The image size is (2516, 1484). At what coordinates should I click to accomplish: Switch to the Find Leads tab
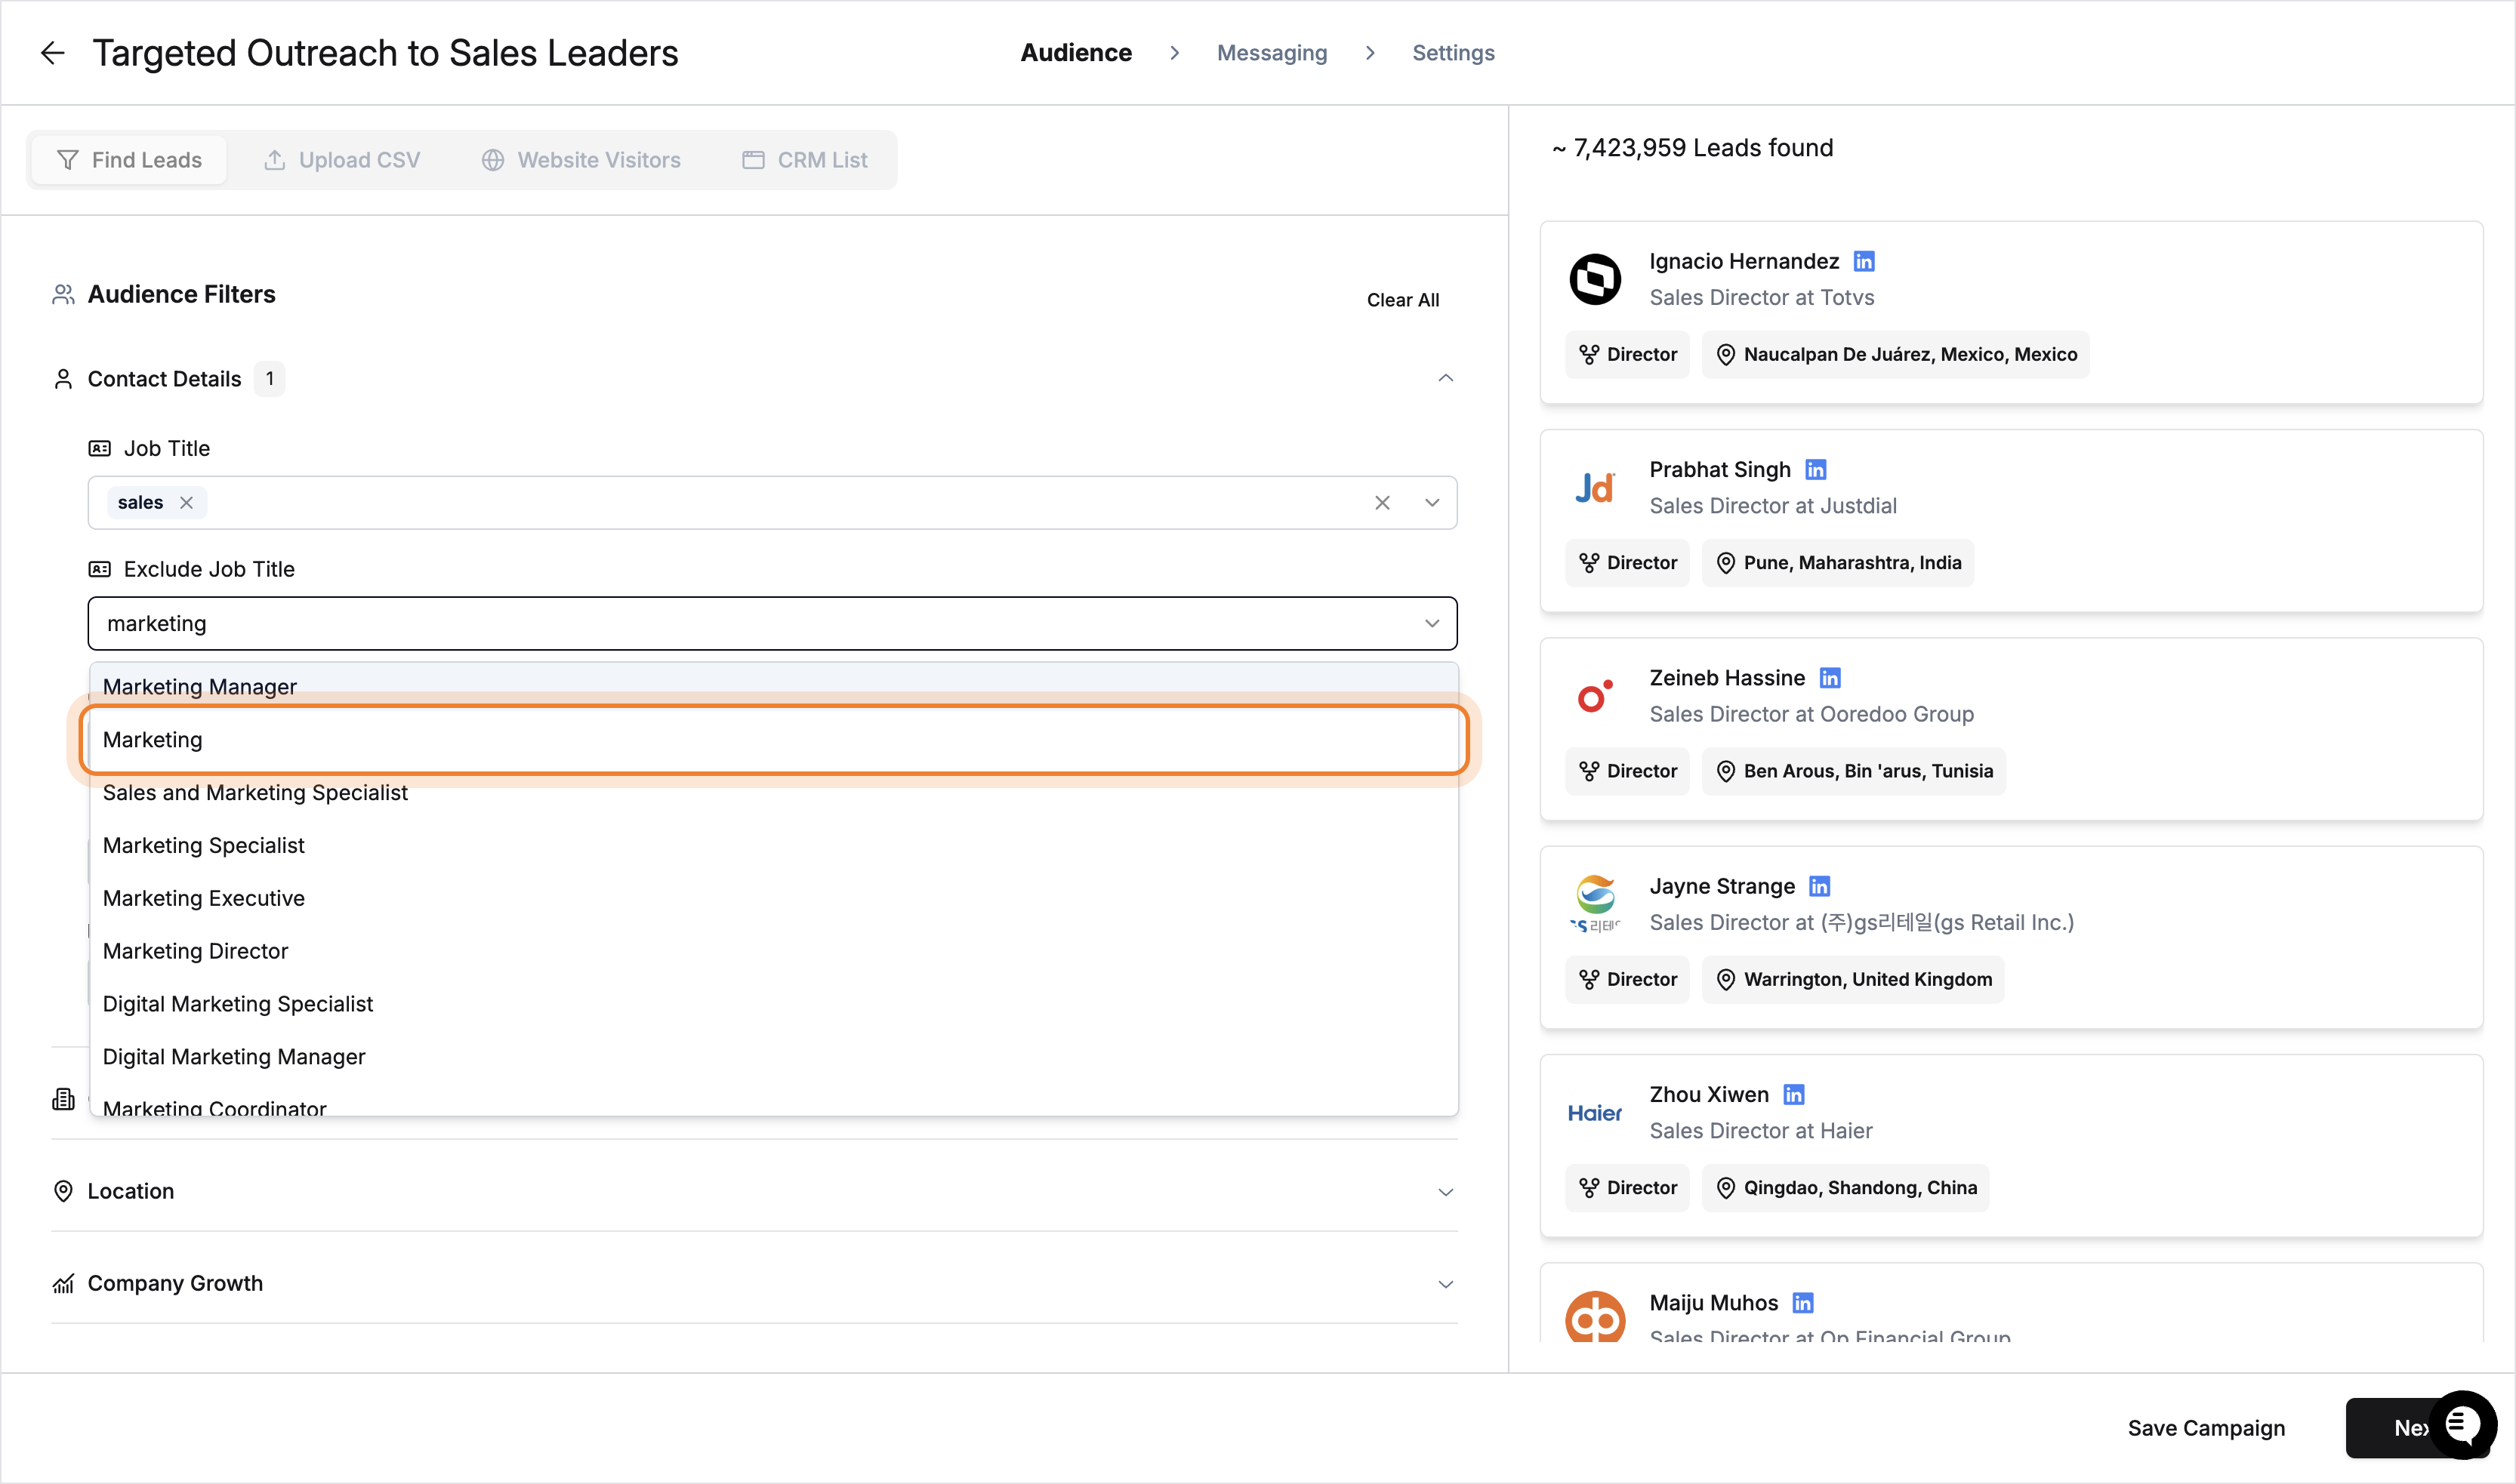point(129,160)
